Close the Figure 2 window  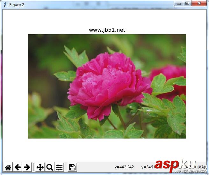pos(199,3)
